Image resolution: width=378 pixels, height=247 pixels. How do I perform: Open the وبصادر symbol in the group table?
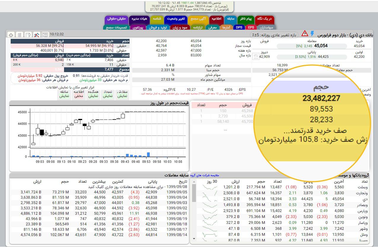[363, 205]
